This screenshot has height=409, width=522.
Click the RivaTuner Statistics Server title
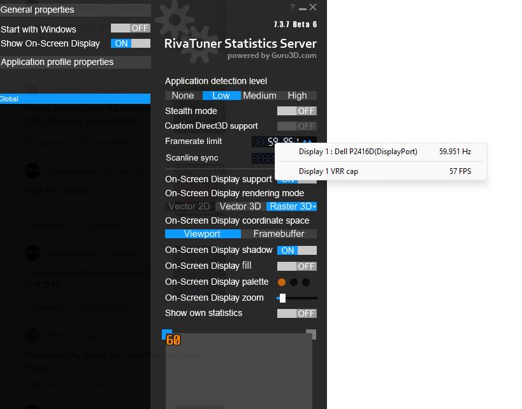coord(240,43)
